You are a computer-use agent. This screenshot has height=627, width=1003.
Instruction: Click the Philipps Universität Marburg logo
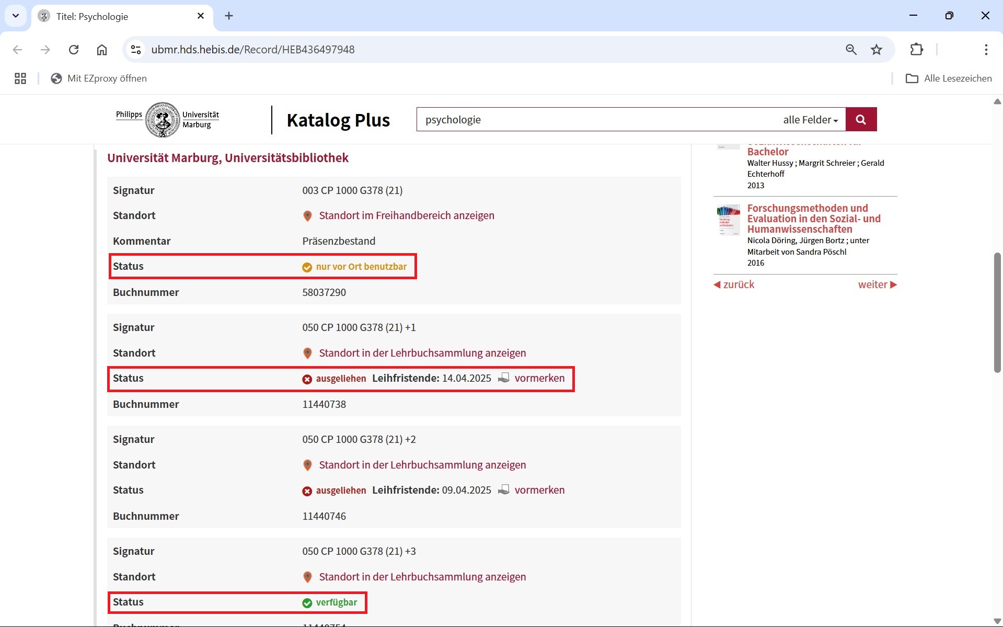coord(167,120)
